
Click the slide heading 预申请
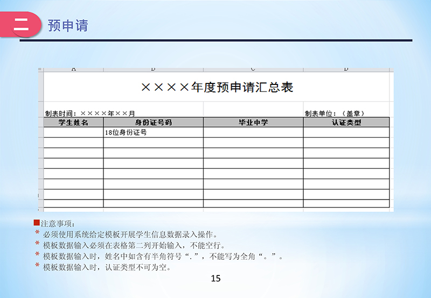point(68,25)
